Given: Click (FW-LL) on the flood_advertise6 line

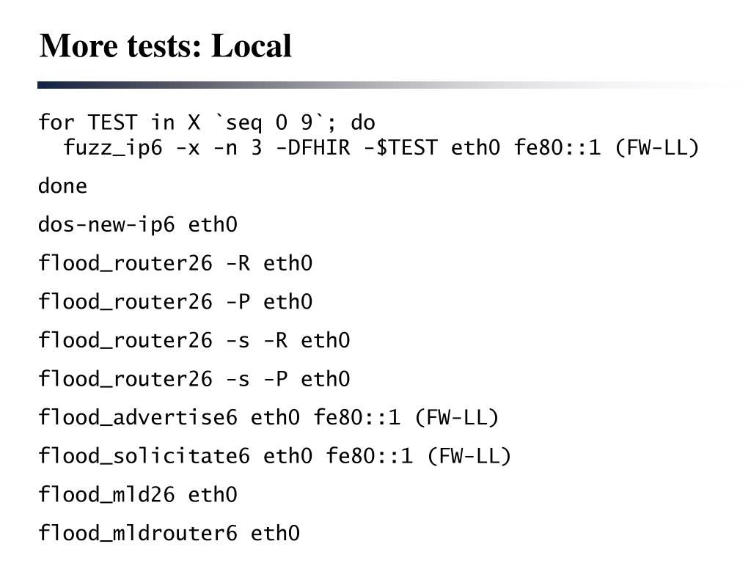Looking at the screenshot, I should (457, 417).
